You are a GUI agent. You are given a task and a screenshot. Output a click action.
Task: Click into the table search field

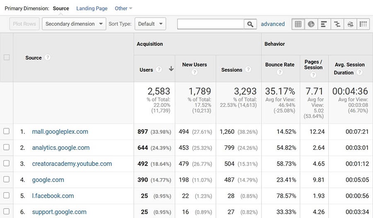pos(211,24)
